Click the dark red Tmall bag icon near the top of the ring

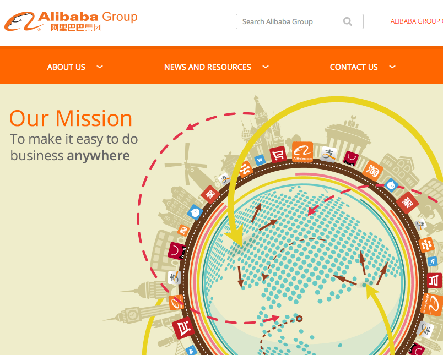click(x=350, y=159)
